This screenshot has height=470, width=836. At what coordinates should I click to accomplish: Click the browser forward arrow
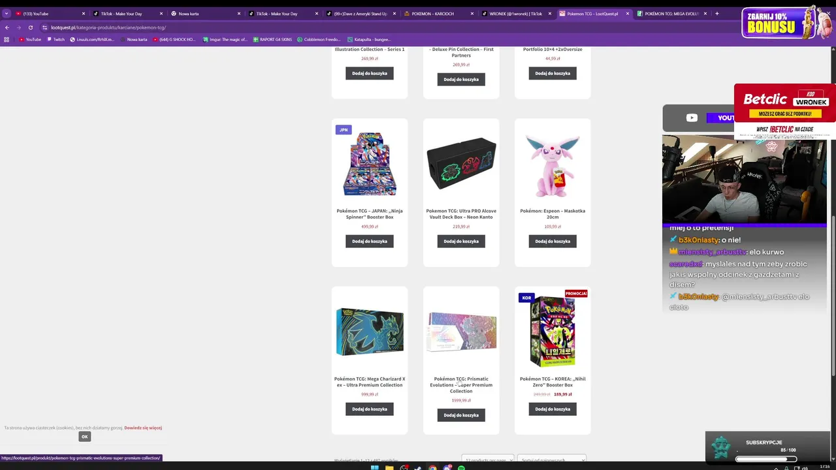pyautogui.click(x=18, y=27)
